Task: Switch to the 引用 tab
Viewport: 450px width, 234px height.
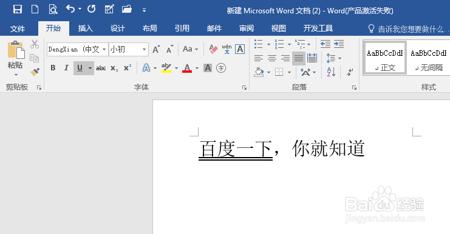Action: pos(182,28)
